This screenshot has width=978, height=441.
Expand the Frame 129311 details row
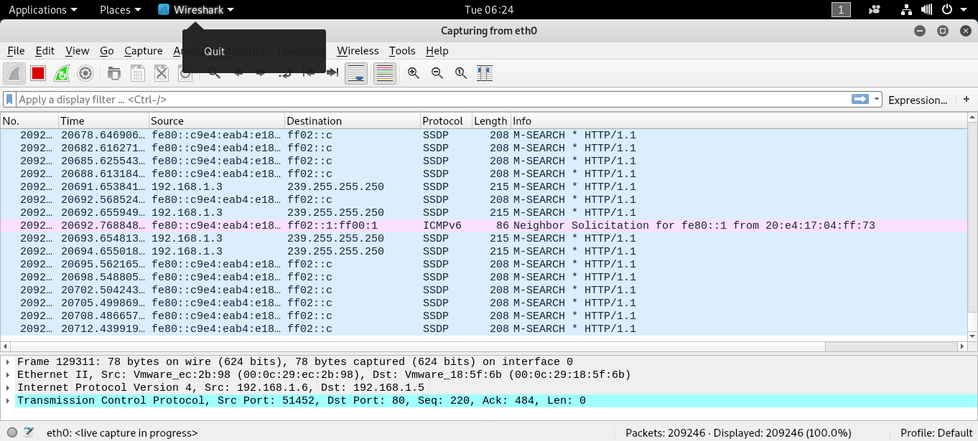(8, 362)
